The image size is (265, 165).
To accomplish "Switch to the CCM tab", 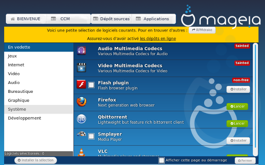I will (69, 19).
